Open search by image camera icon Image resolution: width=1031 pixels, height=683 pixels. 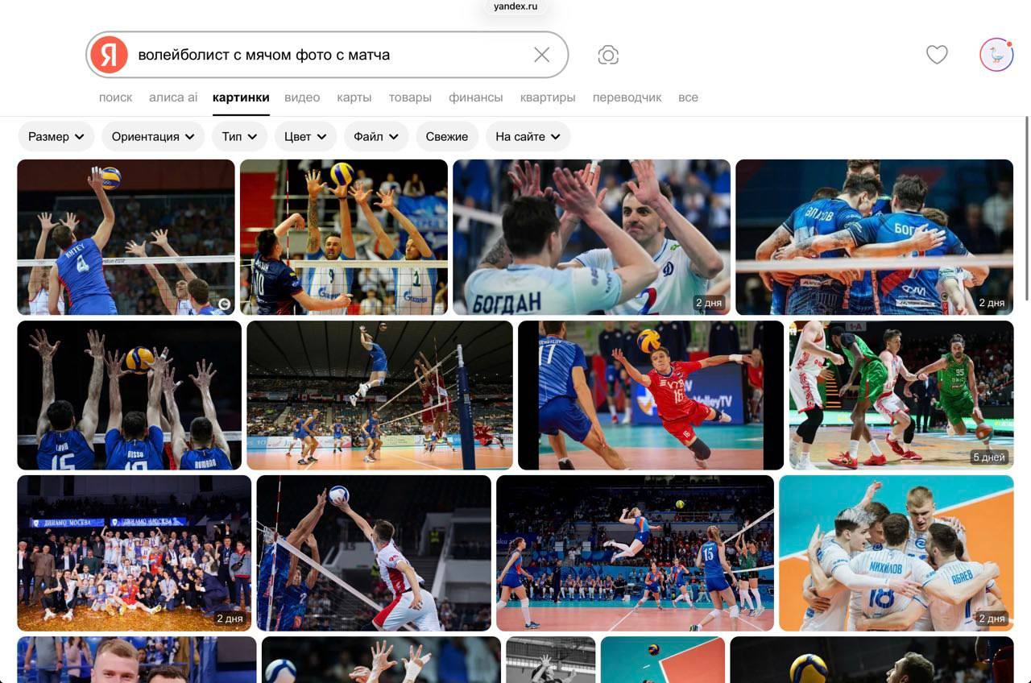(608, 55)
